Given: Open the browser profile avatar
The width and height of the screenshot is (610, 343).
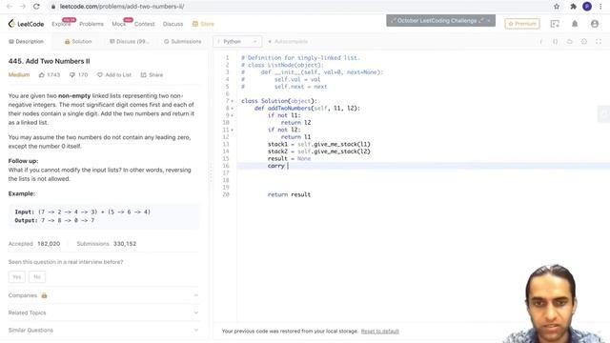Looking at the screenshot, I should click(x=587, y=7).
